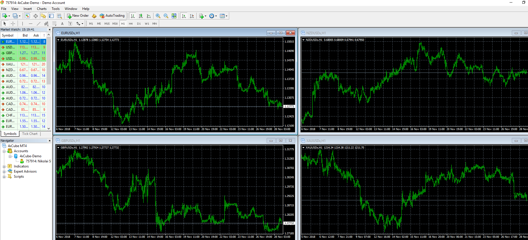Expand the Scripts node in Navigator
The height and width of the screenshot is (240, 528).
pyautogui.click(x=4, y=177)
